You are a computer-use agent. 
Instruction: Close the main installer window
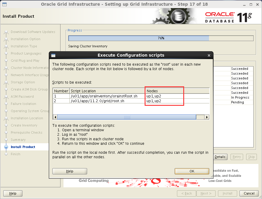(258, 4)
